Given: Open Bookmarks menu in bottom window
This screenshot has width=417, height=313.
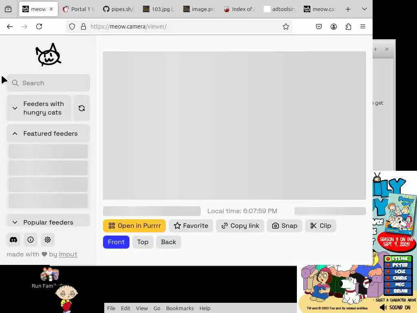Looking at the screenshot, I should (x=180, y=308).
